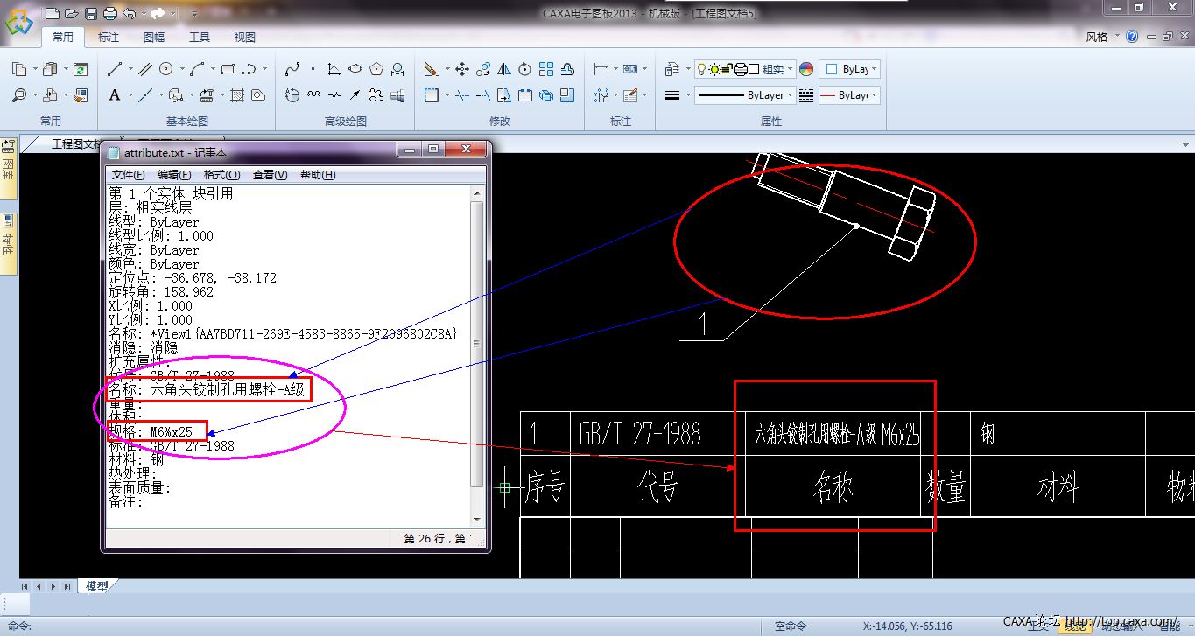Open the 格式(O) menu in Notepad
Image resolution: width=1195 pixels, height=636 pixels.
[221, 175]
